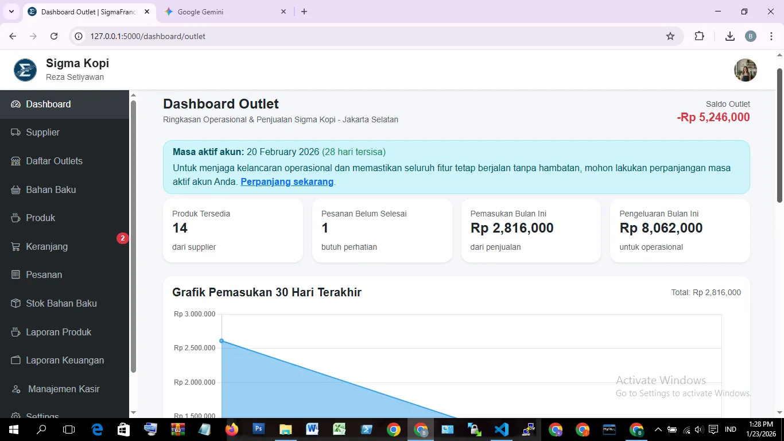View site information icon in address bar
Image resolution: width=784 pixels, height=441 pixels.
click(x=79, y=36)
